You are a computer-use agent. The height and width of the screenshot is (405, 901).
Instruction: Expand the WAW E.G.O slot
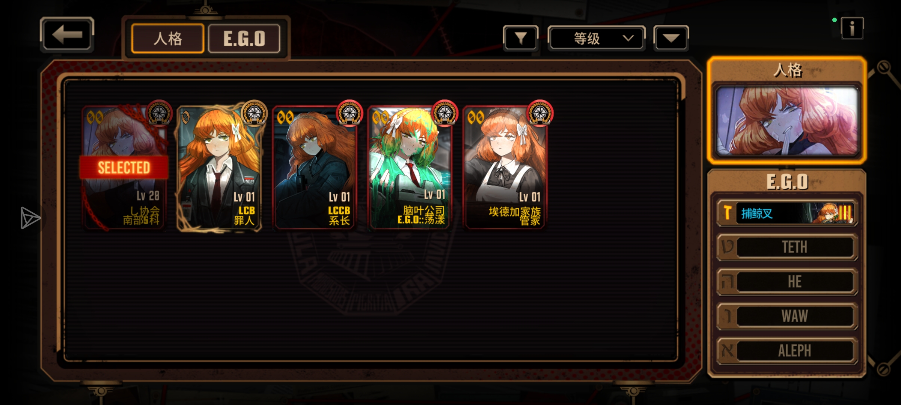tap(787, 316)
